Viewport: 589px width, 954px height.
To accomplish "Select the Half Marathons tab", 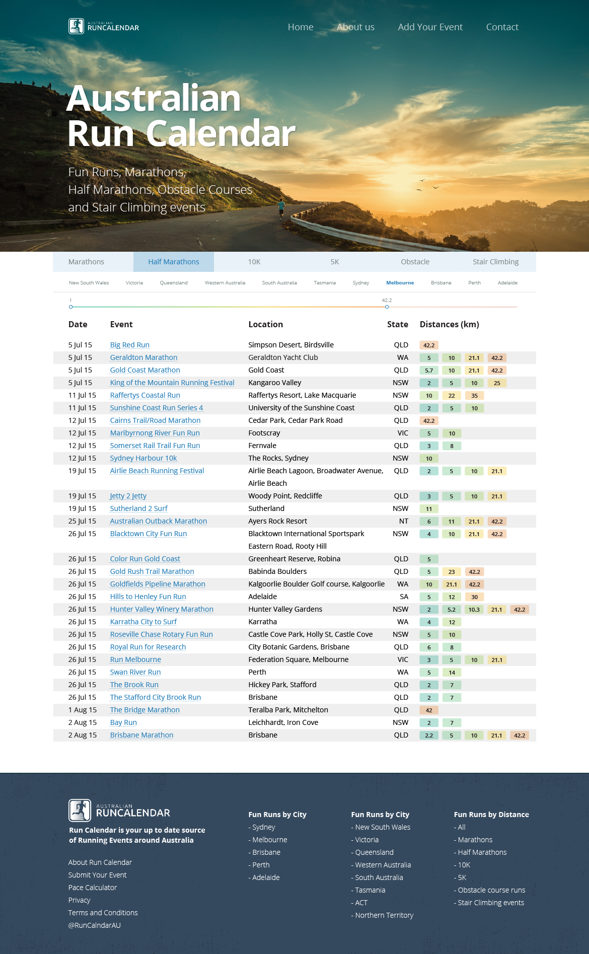I will point(174,262).
